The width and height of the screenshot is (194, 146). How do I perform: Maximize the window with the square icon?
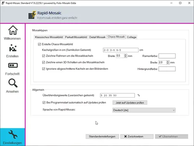180,3
